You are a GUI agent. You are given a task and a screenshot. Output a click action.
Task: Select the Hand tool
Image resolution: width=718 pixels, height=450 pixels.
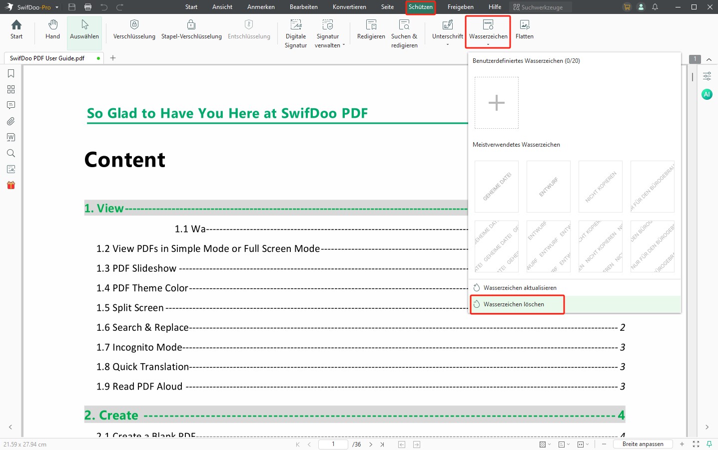coord(52,30)
